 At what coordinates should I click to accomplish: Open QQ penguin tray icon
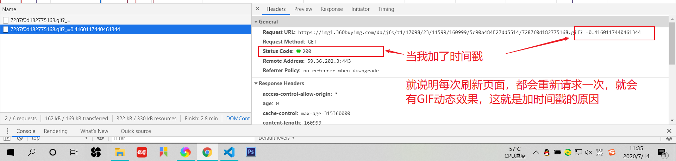pyautogui.click(x=546, y=152)
